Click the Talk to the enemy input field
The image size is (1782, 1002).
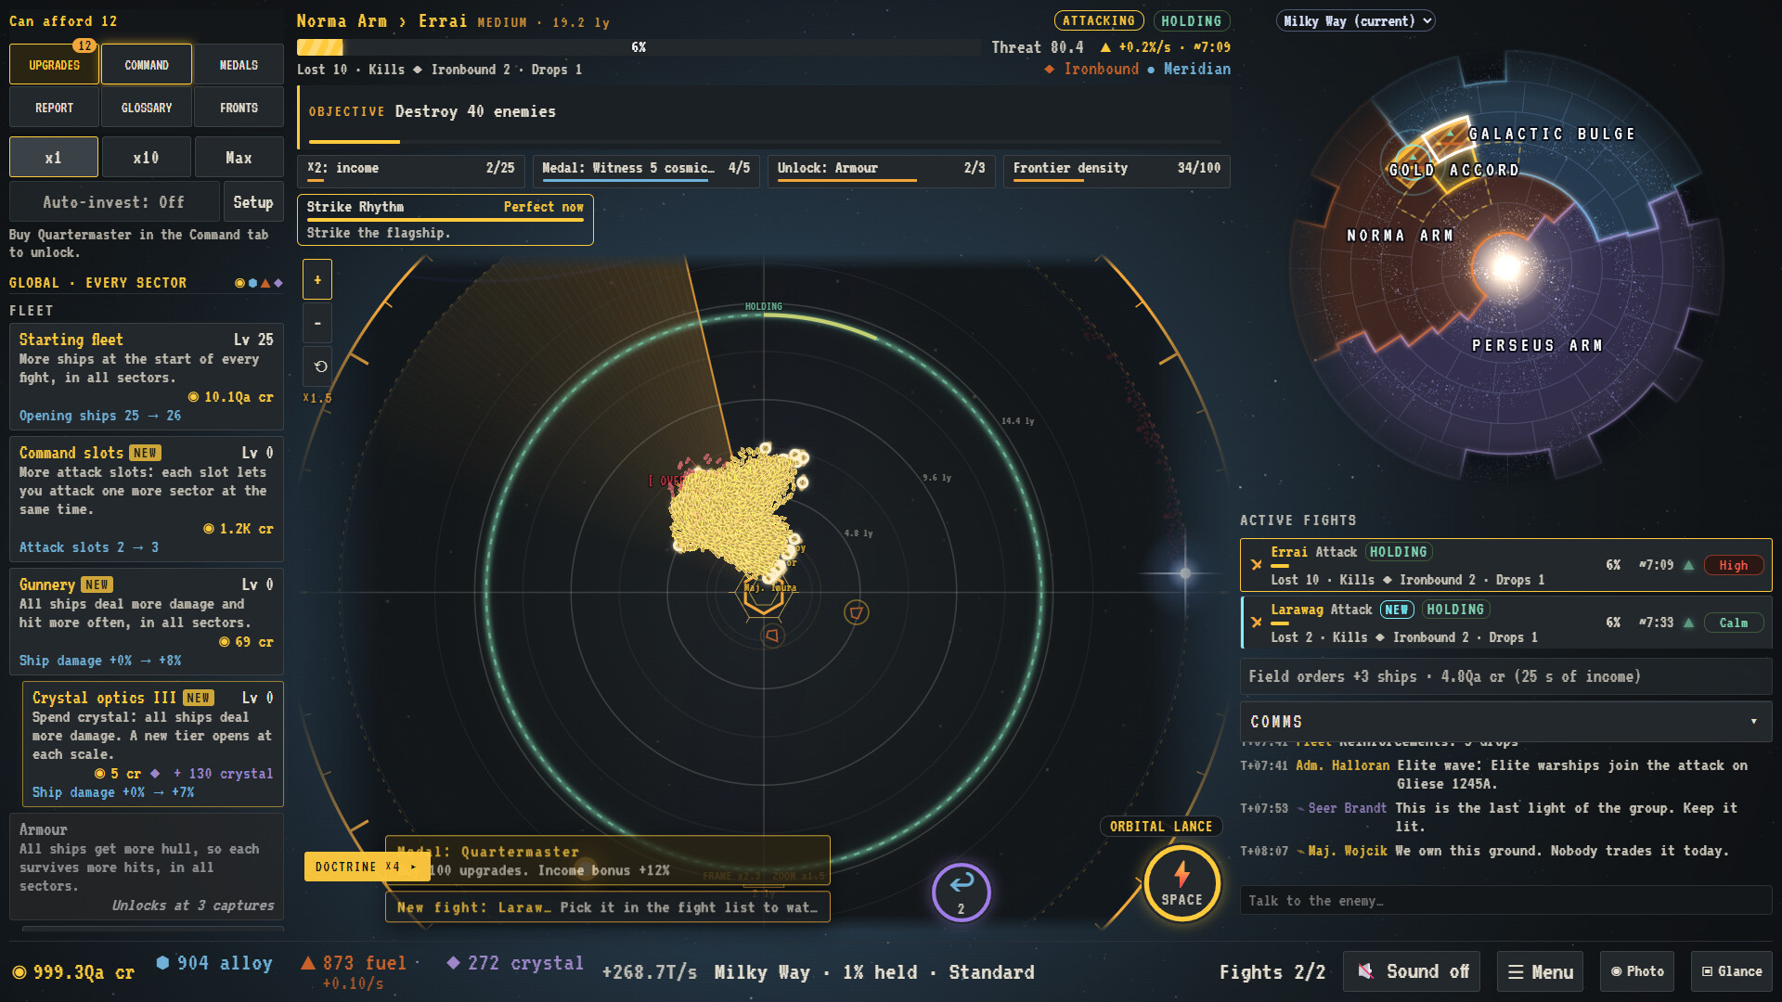pyautogui.click(x=1505, y=900)
